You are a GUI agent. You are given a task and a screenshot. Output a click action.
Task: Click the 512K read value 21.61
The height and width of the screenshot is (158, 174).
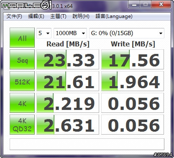pyautogui.click(x=68, y=81)
